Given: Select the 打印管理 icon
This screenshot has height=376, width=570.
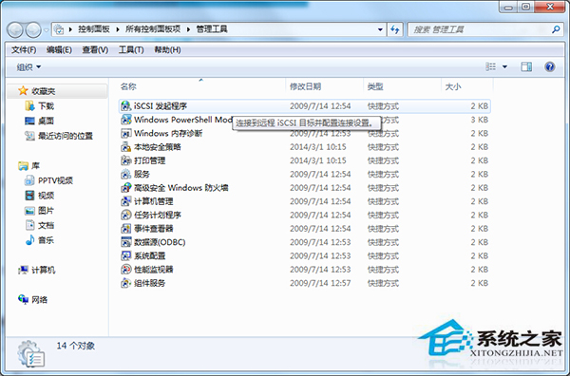Looking at the screenshot, I should [x=125, y=160].
